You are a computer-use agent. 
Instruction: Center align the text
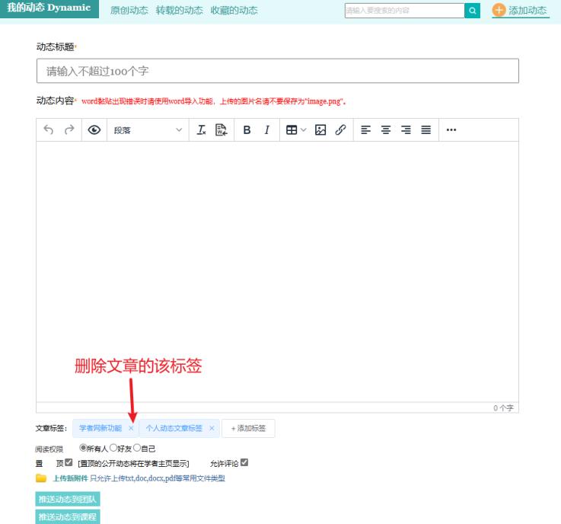point(386,130)
